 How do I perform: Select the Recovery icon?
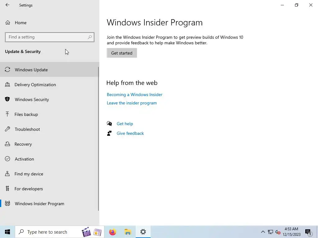(7, 144)
